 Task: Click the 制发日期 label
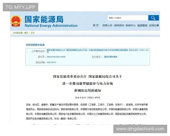click(41, 62)
